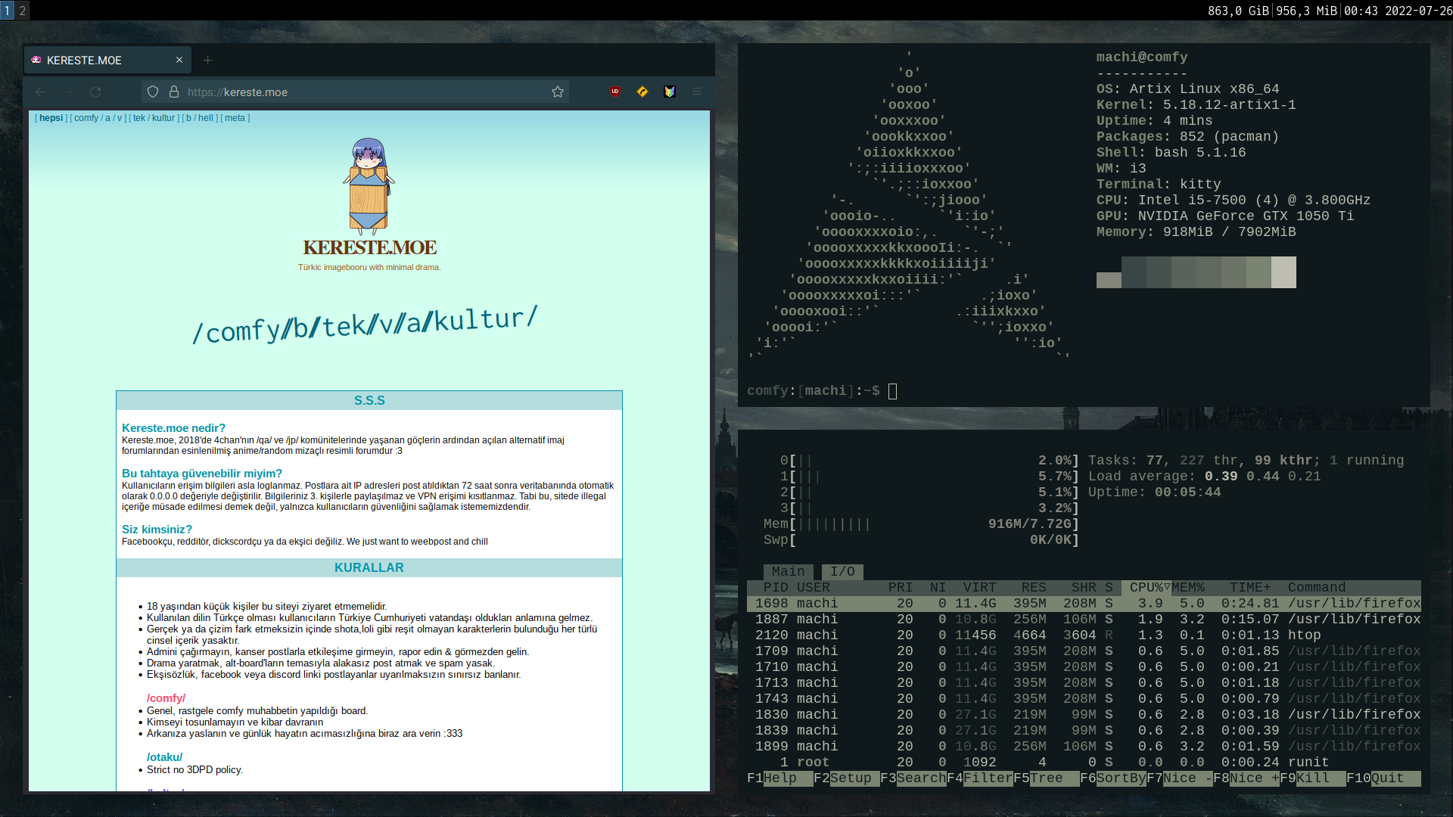Open the rainbow cat extension icon
The width and height of the screenshot is (1453, 817).
(670, 92)
